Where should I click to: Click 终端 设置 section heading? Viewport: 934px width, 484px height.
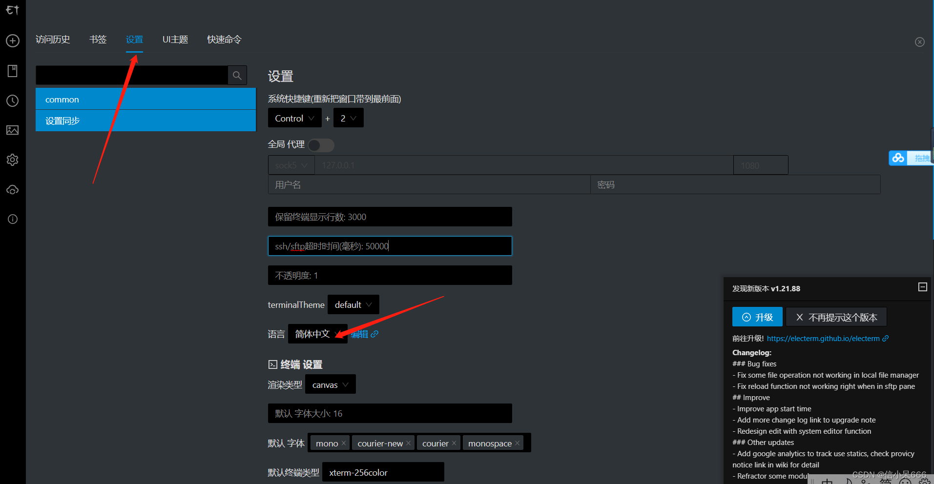pos(295,364)
